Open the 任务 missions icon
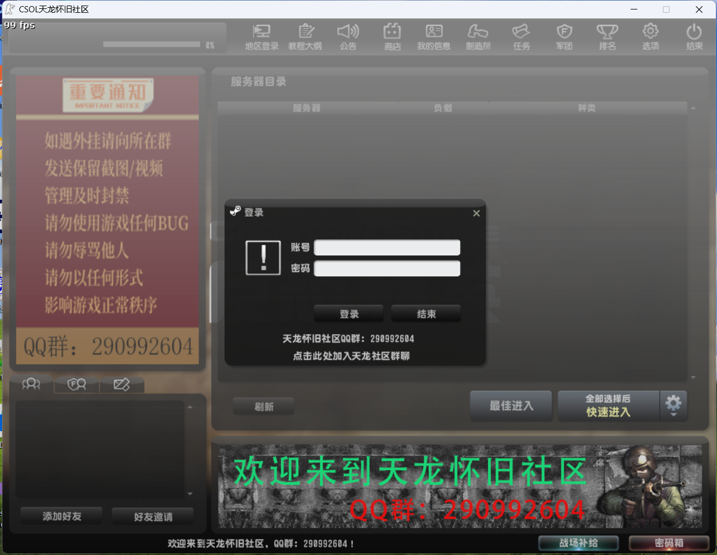Viewport: 717px width, 555px height. point(521,37)
